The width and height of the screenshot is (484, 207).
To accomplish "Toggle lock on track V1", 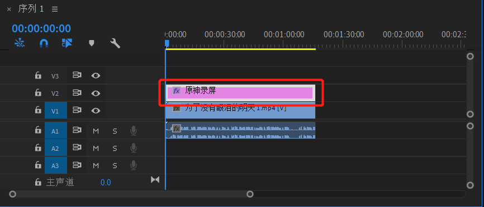I will 38,110.
